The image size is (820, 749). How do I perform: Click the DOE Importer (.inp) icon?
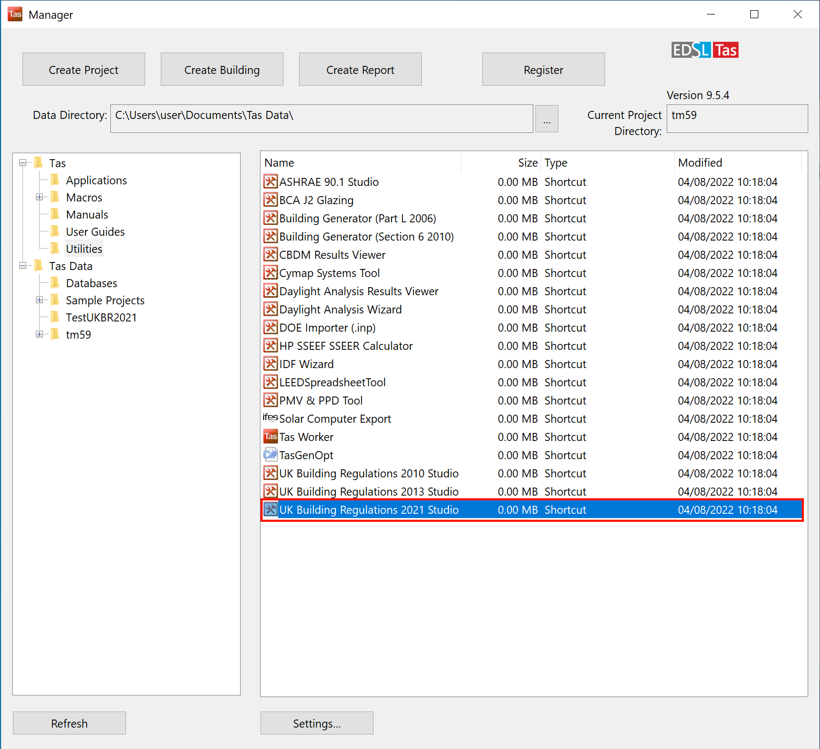point(271,327)
